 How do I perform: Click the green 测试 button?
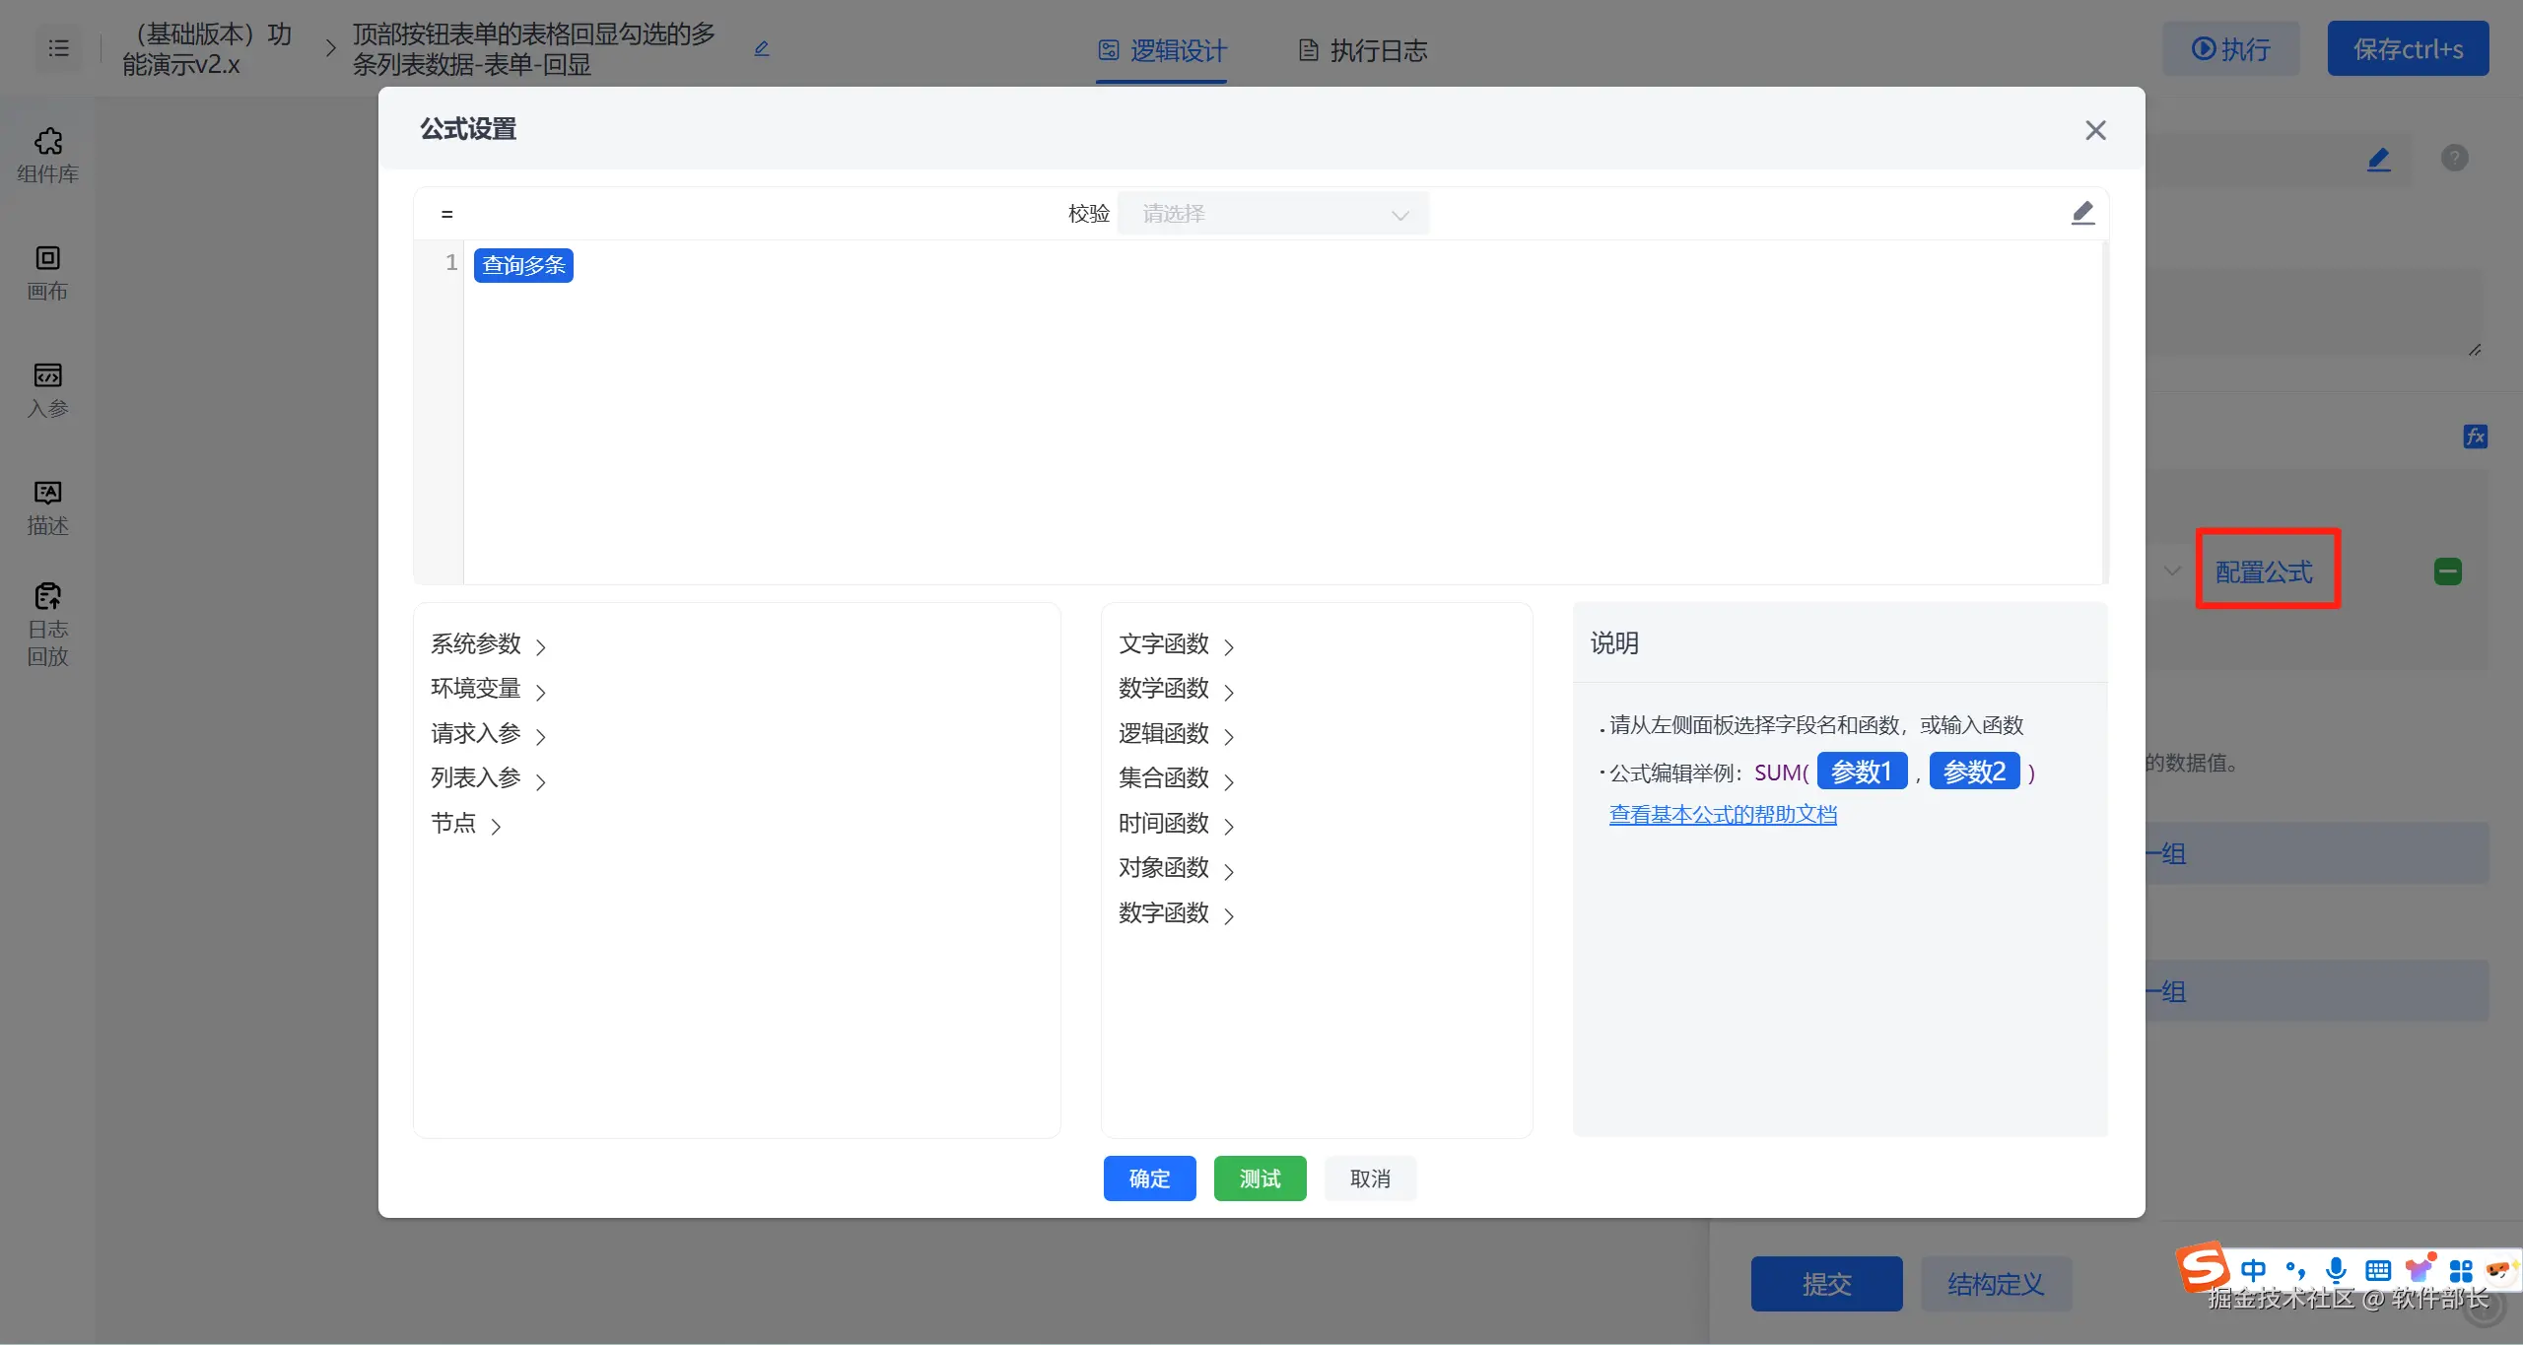[x=1260, y=1178]
